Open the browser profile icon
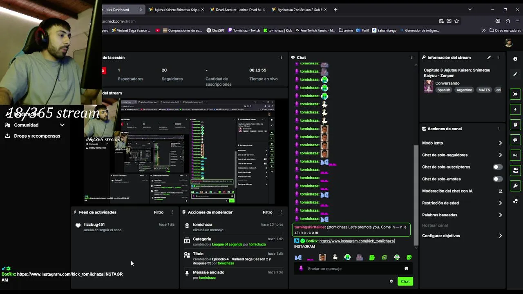Viewport: 523px width, 294px height. coord(498,21)
